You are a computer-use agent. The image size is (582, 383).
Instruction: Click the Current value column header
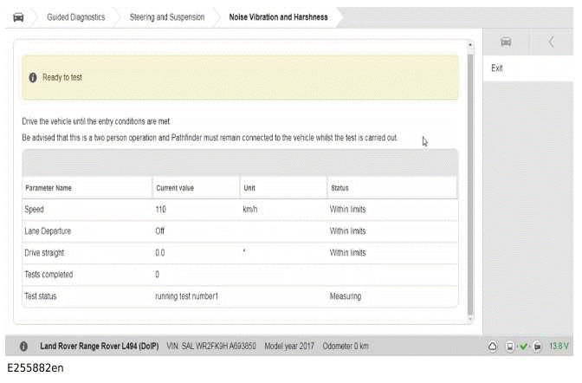pyautogui.click(x=175, y=187)
